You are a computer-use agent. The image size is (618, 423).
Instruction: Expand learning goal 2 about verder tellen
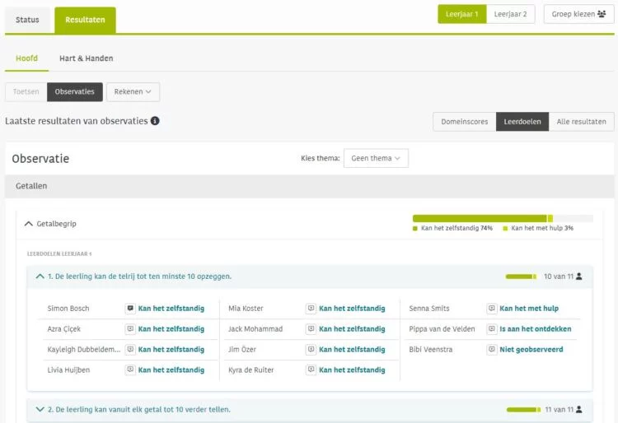pos(40,409)
